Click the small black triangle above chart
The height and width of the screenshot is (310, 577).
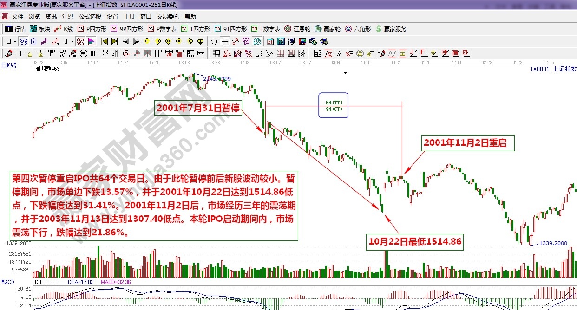click(x=345, y=73)
